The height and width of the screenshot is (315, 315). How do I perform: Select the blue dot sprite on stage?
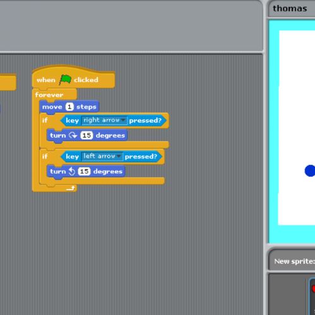point(310,170)
